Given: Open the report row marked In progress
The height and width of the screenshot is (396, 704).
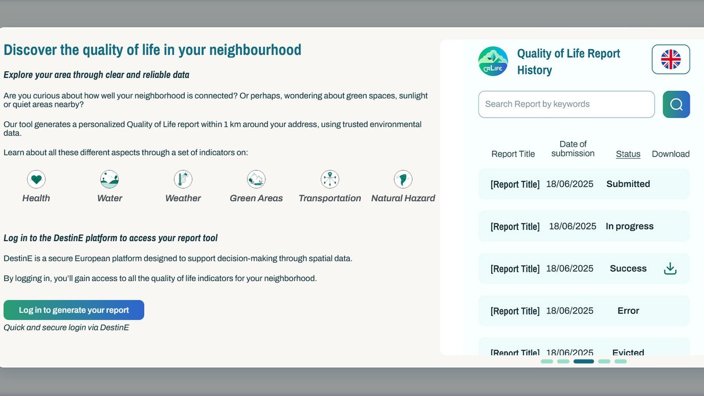Looking at the screenshot, I should [x=583, y=227].
